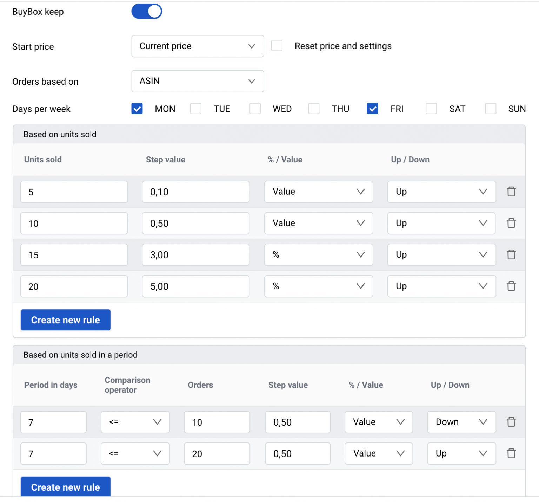Screen dimensions: 539x504
Task: Check the Reset price and settings box
Action: pyautogui.click(x=277, y=46)
